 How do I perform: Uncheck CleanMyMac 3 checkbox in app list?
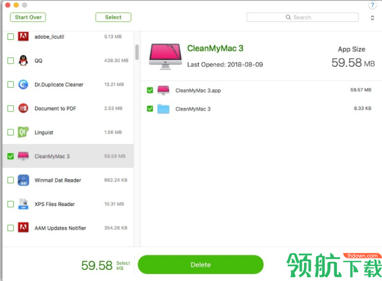pyautogui.click(x=11, y=156)
